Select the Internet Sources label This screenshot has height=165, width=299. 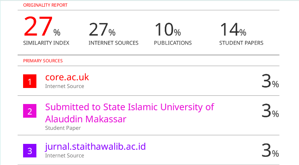click(x=113, y=43)
